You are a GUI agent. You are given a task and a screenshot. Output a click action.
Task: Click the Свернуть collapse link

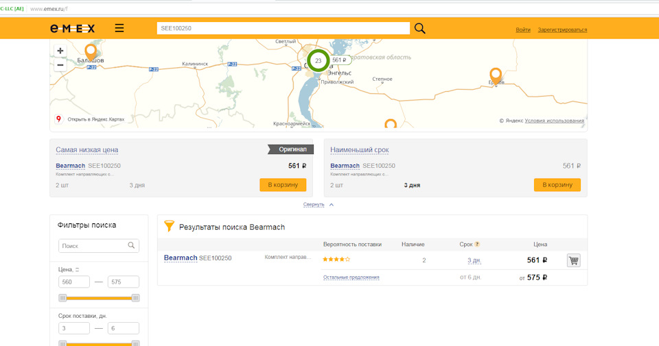(314, 205)
